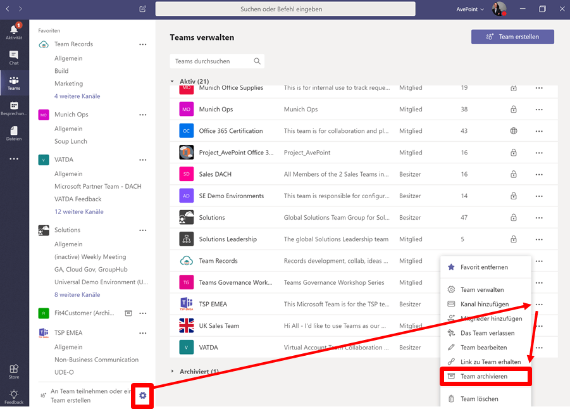Open the AvePoint organization dropdown

tap(470, 9)
